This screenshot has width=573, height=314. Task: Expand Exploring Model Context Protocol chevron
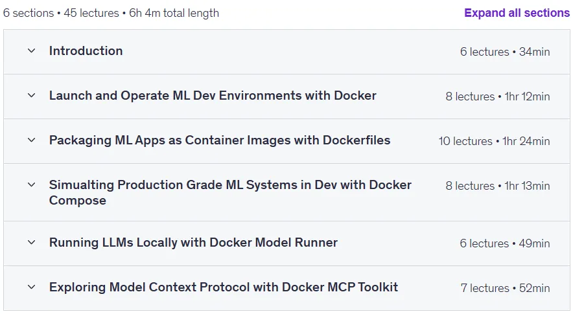pos(31,287)
